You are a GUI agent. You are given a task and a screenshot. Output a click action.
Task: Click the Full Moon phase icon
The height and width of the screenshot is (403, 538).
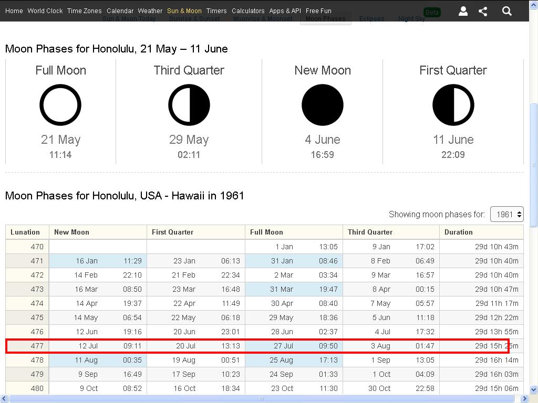point(60,105)
